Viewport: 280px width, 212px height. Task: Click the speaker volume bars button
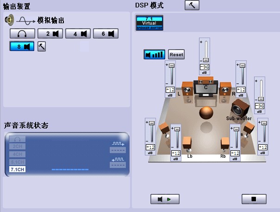click(154, 54)
